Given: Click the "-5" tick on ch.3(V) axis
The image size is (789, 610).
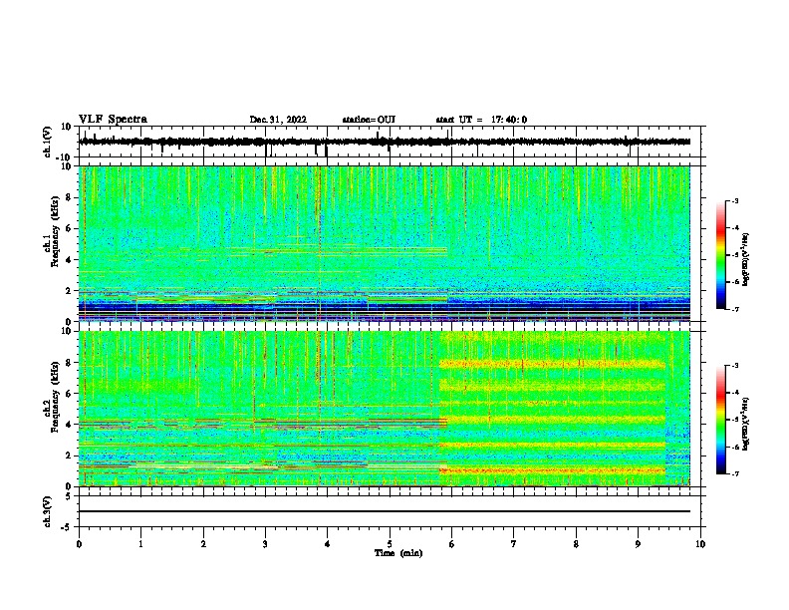Looking at the screenshot, I should tap(67, 527).
